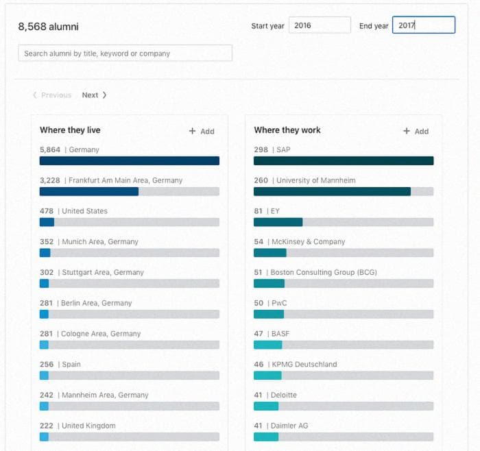Viewport: 480px width, 451px height.
Task: Click the '46 | KPMG Deutschland' label
Action: click(296, 364)
